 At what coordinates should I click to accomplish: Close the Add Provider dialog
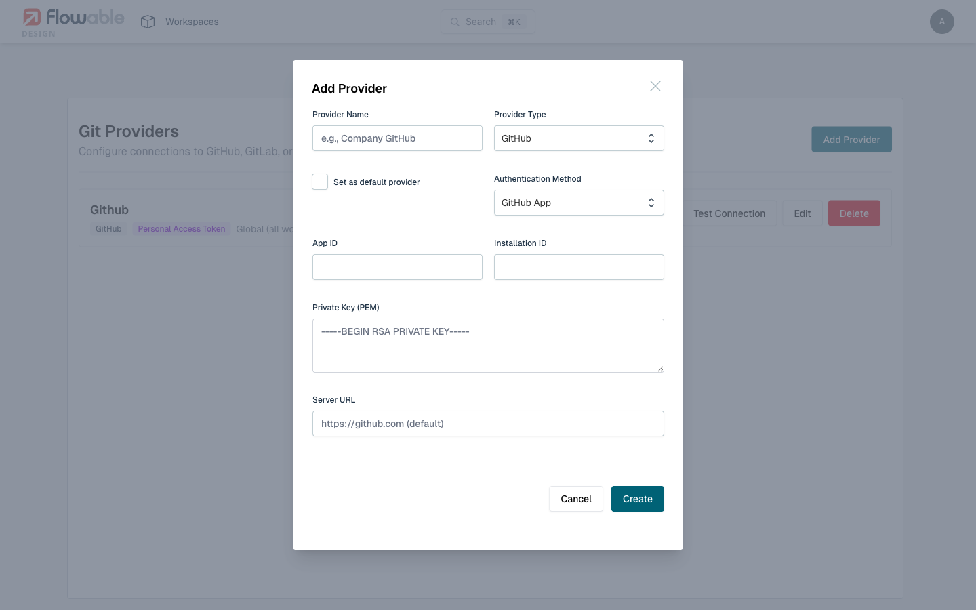655,86
